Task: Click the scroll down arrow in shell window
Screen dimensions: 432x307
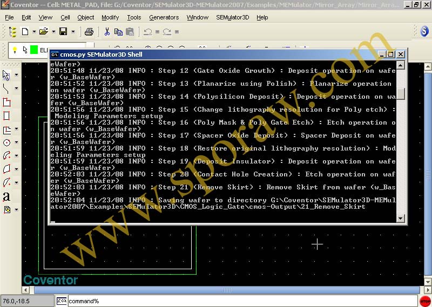Action: tap(400, 219)
